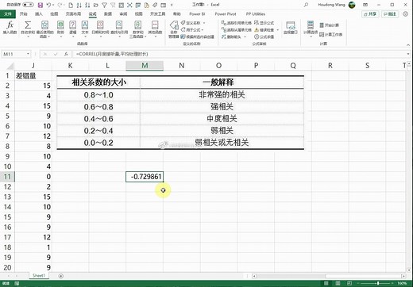This screenshot has height=287, width=413.
Task: Toggle Show Formulas (显示公式)
Action: [x=264, y=23]
